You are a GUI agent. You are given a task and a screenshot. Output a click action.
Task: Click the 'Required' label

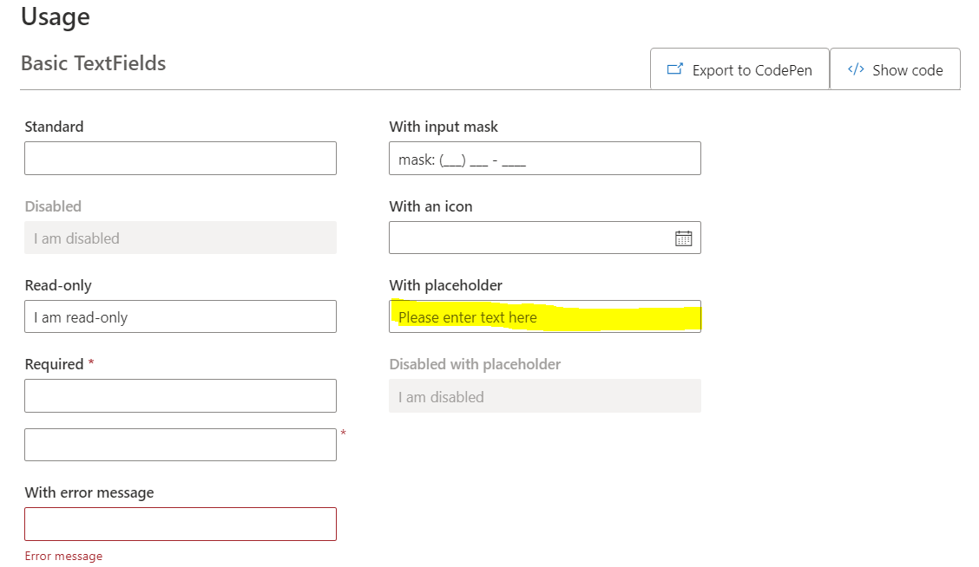point(55,364)
